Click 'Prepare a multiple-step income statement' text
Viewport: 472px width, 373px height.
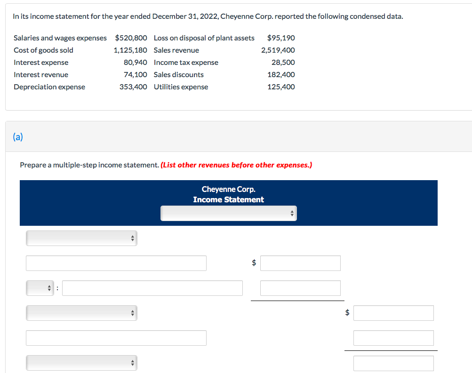click(89, 165)
